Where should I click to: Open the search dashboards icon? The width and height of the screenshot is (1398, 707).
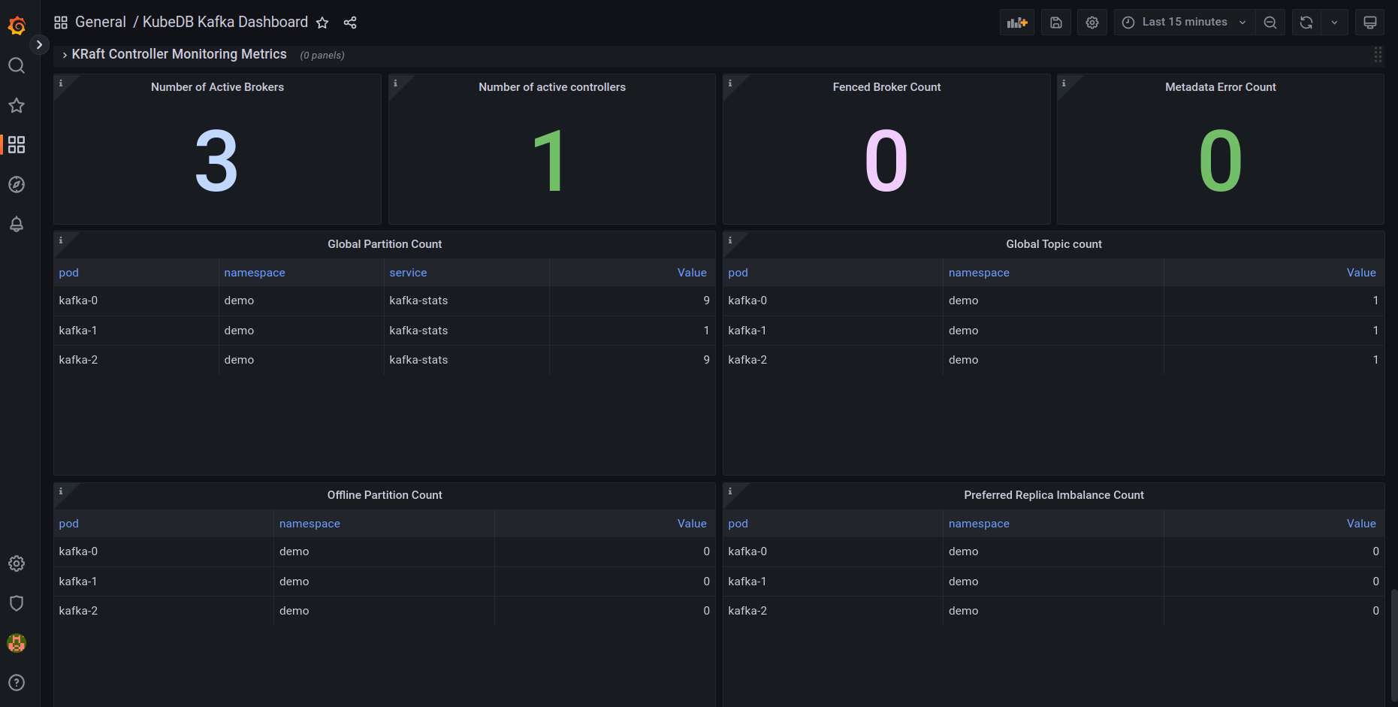pyautogui.click(x=17, y=66)
